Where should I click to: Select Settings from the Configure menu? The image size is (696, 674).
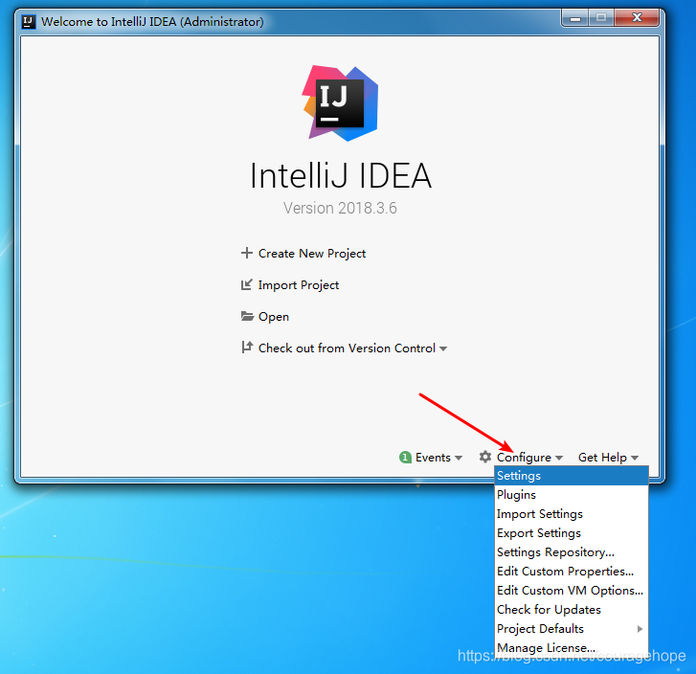tap(572, 476)
